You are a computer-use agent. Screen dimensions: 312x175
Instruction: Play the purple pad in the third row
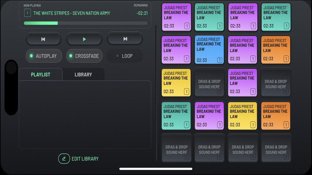(x=242, y=83)
